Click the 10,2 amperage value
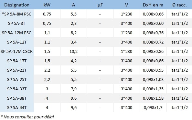Viewport: 192px width, 120px height. pos(73,51)
